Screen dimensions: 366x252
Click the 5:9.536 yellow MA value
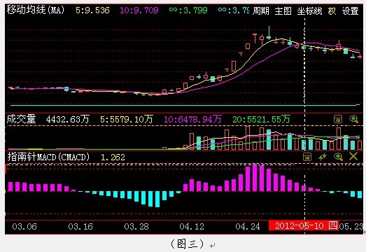pos(92,10)
